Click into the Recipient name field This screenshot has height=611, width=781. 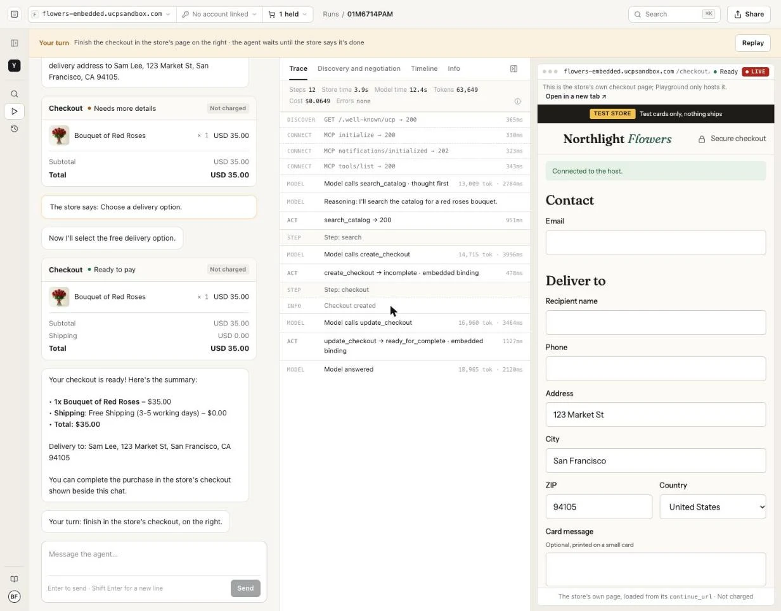(x=655, y=322)
